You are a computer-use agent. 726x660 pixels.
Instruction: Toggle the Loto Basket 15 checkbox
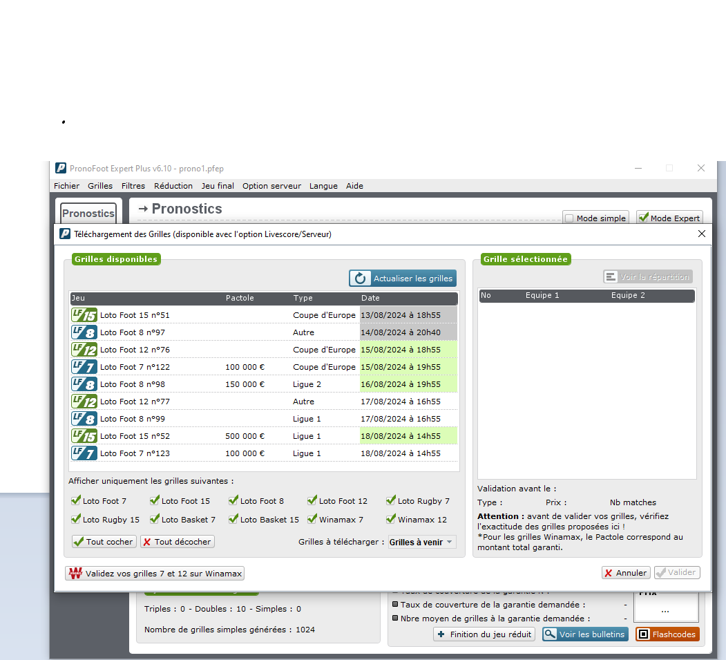click(233, 519)
